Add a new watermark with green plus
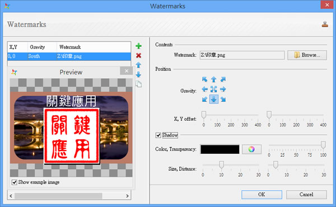336x207 pixels. [139, 46]
